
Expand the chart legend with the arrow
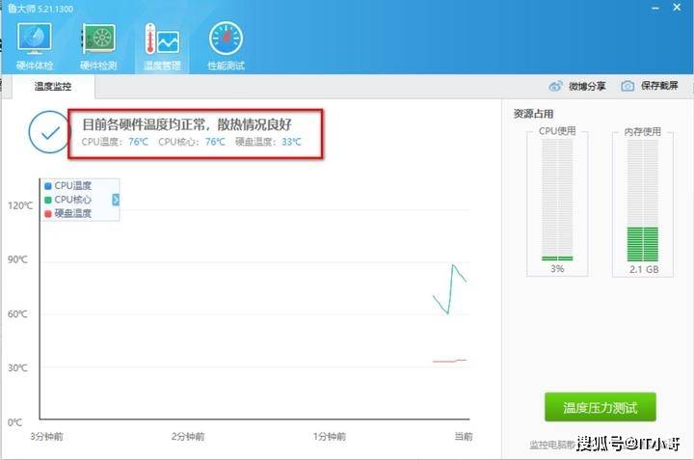[x=116, y=200]
